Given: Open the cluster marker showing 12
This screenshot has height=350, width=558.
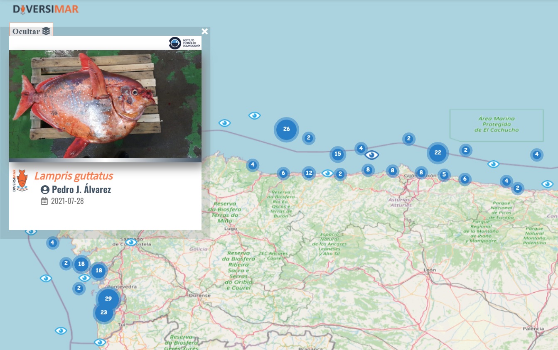Looking at the screenshot, I should click(308, 173).
